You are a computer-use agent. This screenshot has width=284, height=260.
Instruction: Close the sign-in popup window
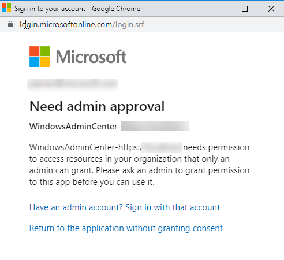pos(271,9)
